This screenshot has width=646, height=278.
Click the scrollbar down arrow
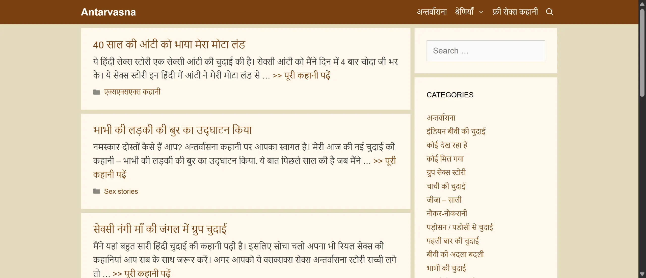642,274
